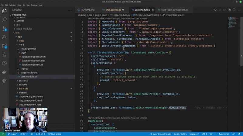This screenshot has height=136, width=243.
Task: Click the Ln 26, Col 65 indicator
Action: [x=180, y=134]
